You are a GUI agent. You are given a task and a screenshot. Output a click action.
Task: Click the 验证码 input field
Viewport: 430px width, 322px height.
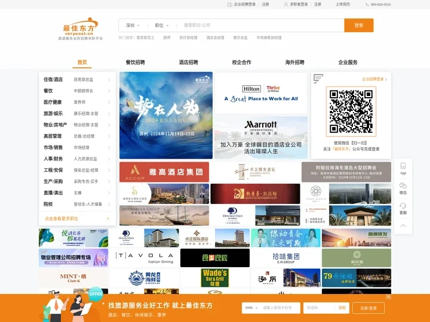320,308
